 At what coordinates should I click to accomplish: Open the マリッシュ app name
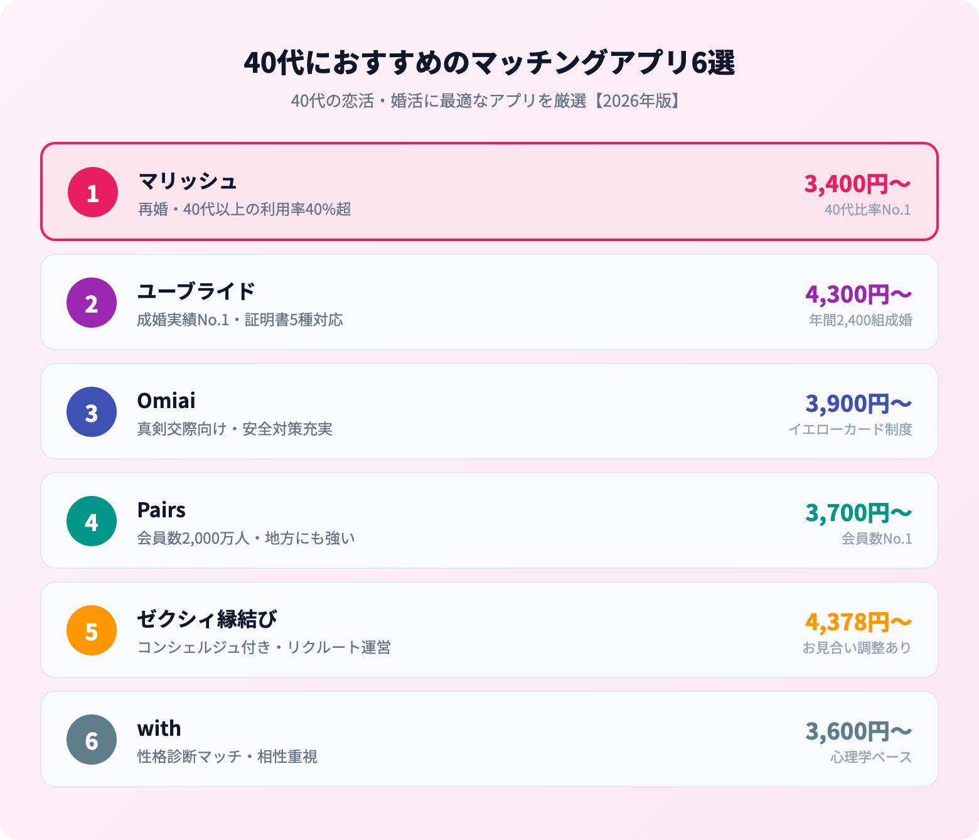(x=187, y=181)
